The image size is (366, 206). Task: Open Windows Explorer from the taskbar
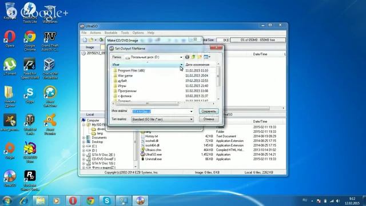click(x=41, y=201)
